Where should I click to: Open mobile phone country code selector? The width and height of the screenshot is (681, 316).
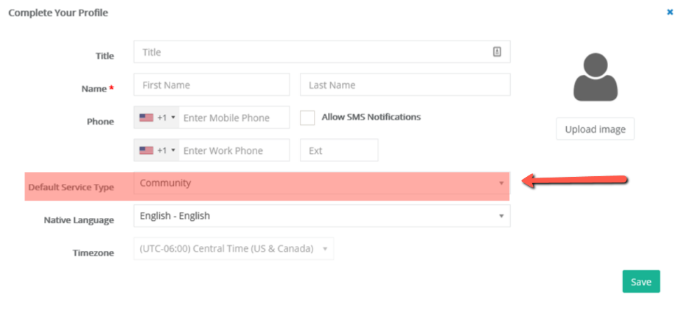pos(157,117)
